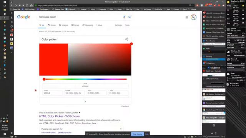Expand the Color picker with the chevron
This screenshot has height=138, width=246.
point(85,101)
